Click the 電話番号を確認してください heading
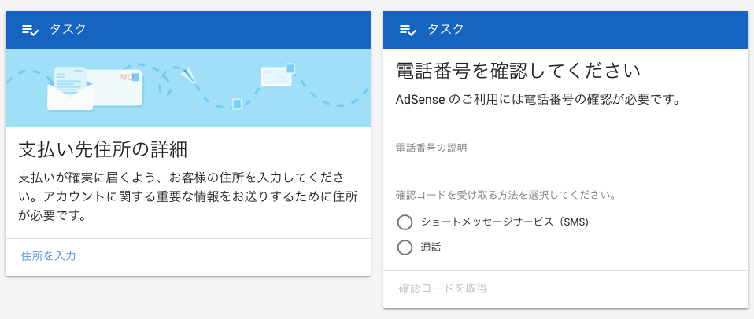 pyautogui.click(x=518, y=72)
